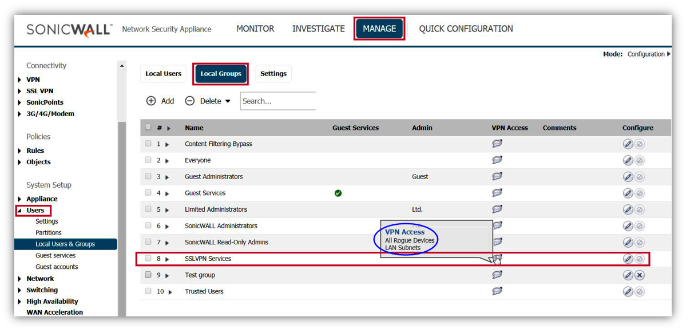Image resolution: width=690 pixels, height=333 pixels.
Task: View VPN Access for Guest Services
Action: tap(497, 193)
